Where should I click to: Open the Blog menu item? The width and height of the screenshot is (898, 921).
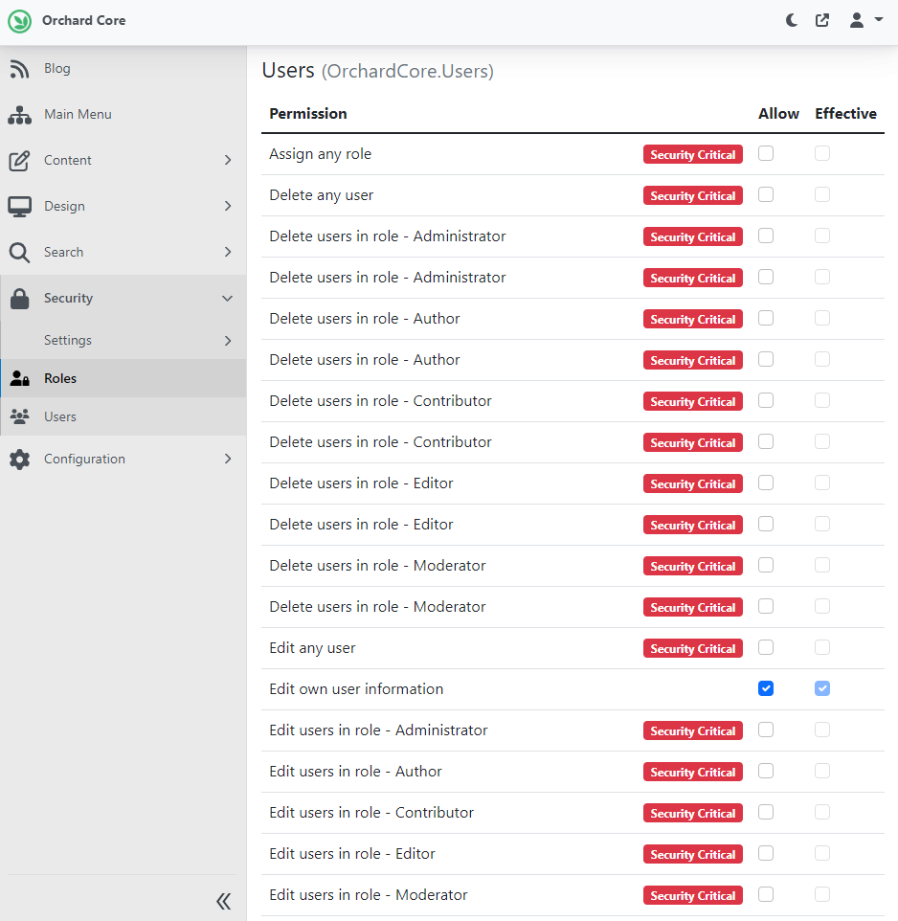coord(123,69)
